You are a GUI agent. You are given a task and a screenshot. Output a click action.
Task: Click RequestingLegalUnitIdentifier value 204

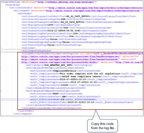pos(71,36)
